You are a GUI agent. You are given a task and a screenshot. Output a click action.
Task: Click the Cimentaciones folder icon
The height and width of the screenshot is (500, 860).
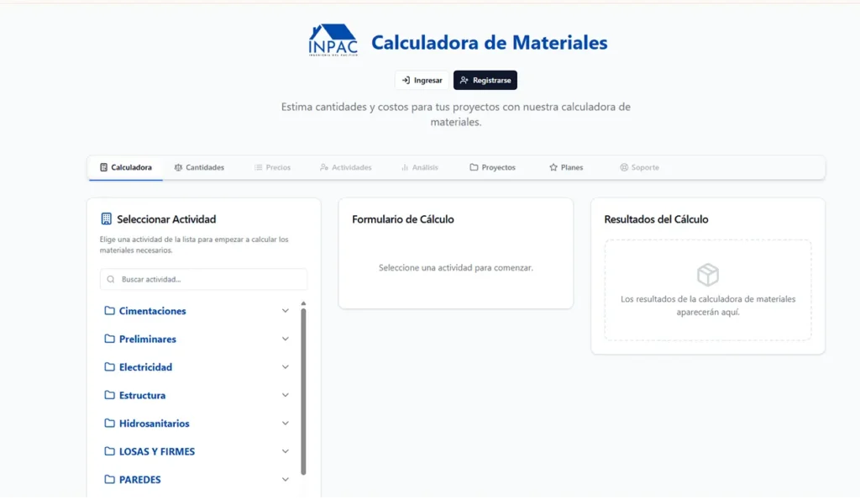tap(110, 311)
